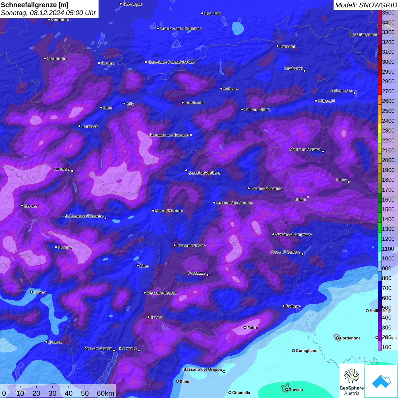Click the Sillian label
The height and width of the screenshot is (398, 398).
tap(300, 200)
